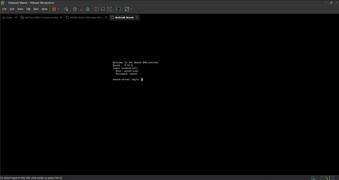Viewport: 339px width, 180px height.
Task: Click the 'Wazuh - 4.12.0' version text
Action: tap(123, 65)
